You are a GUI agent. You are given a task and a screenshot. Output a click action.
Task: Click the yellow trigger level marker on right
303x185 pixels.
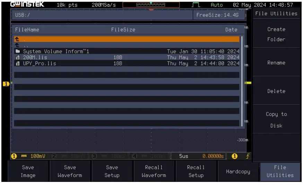(248, 83)
